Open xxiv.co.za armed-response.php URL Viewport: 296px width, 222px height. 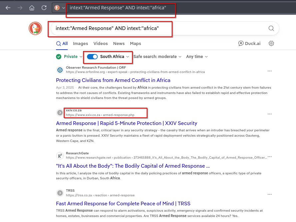click(x=100, y=115)
